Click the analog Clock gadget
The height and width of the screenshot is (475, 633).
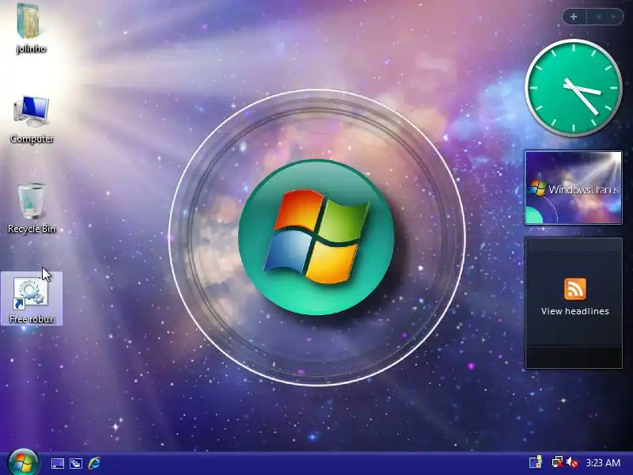tap(573, 88)
